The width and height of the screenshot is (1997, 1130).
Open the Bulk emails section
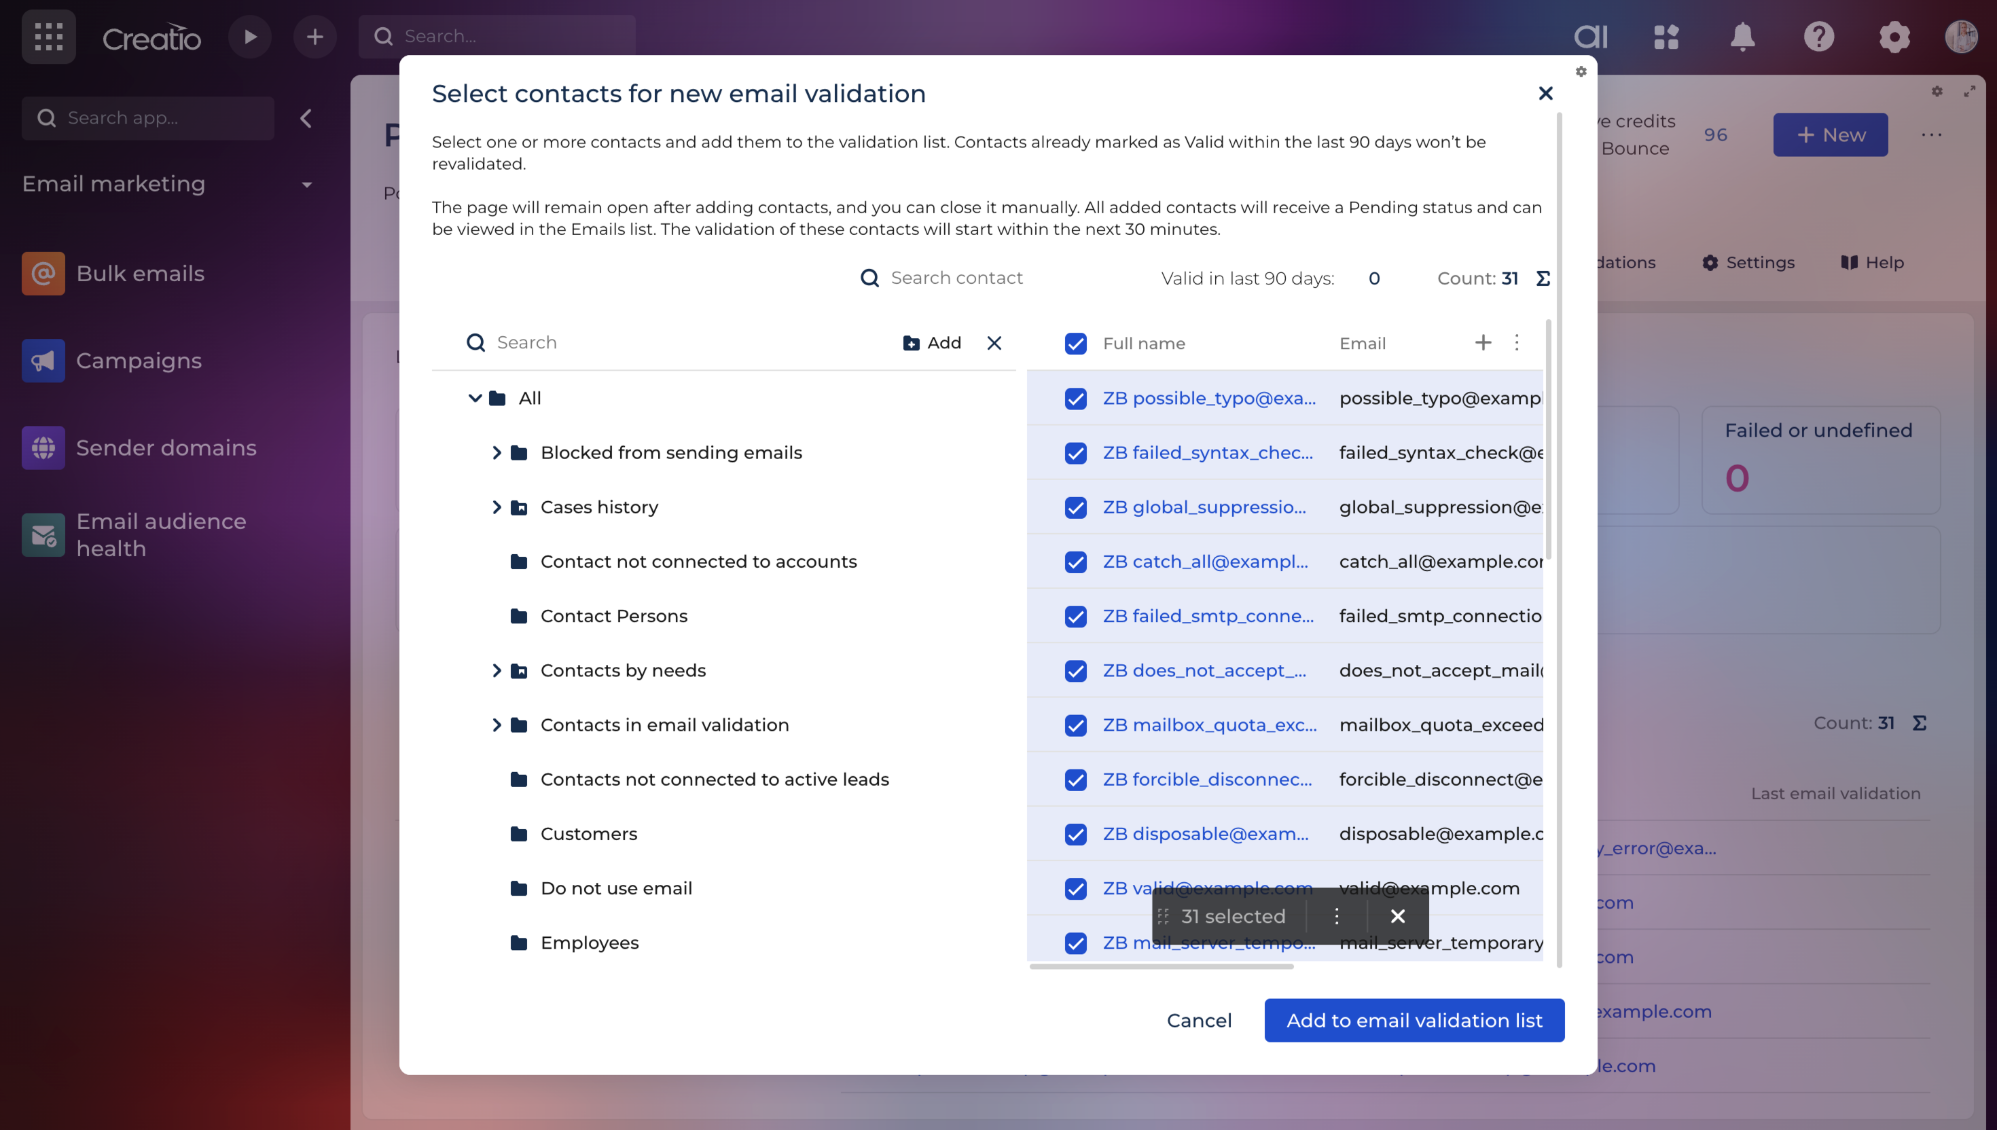pos(140,273)
